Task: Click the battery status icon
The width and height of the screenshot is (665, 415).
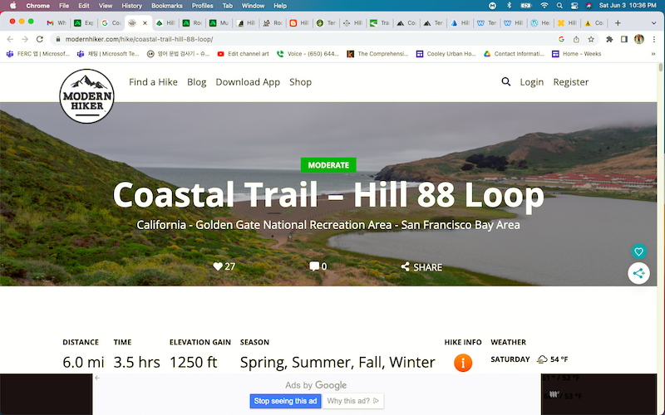Action: point(526,6)
